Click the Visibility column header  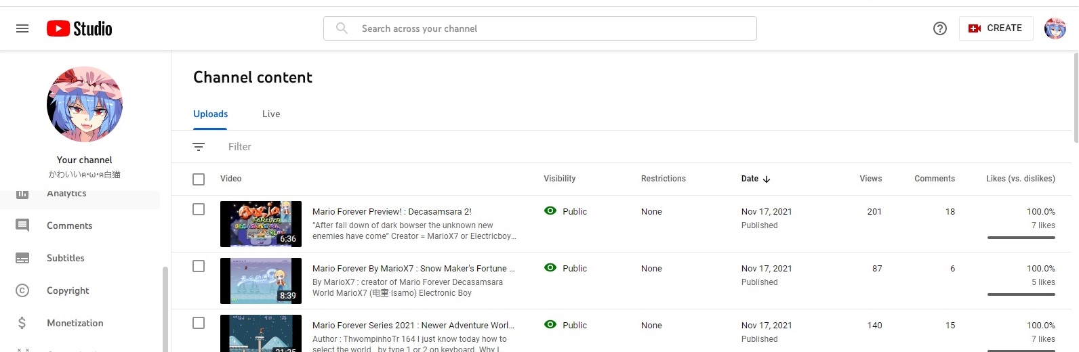point(560,179)
